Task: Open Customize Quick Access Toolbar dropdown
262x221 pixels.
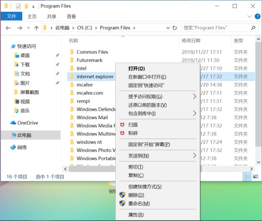Action: [33, 7]
